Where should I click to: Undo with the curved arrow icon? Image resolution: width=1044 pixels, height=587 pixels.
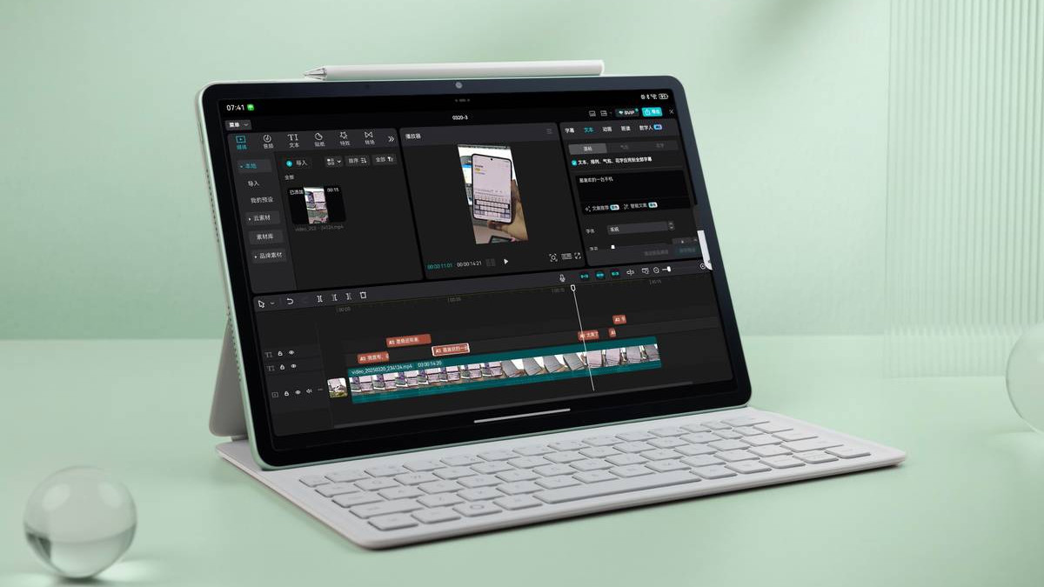click(290, 300)
